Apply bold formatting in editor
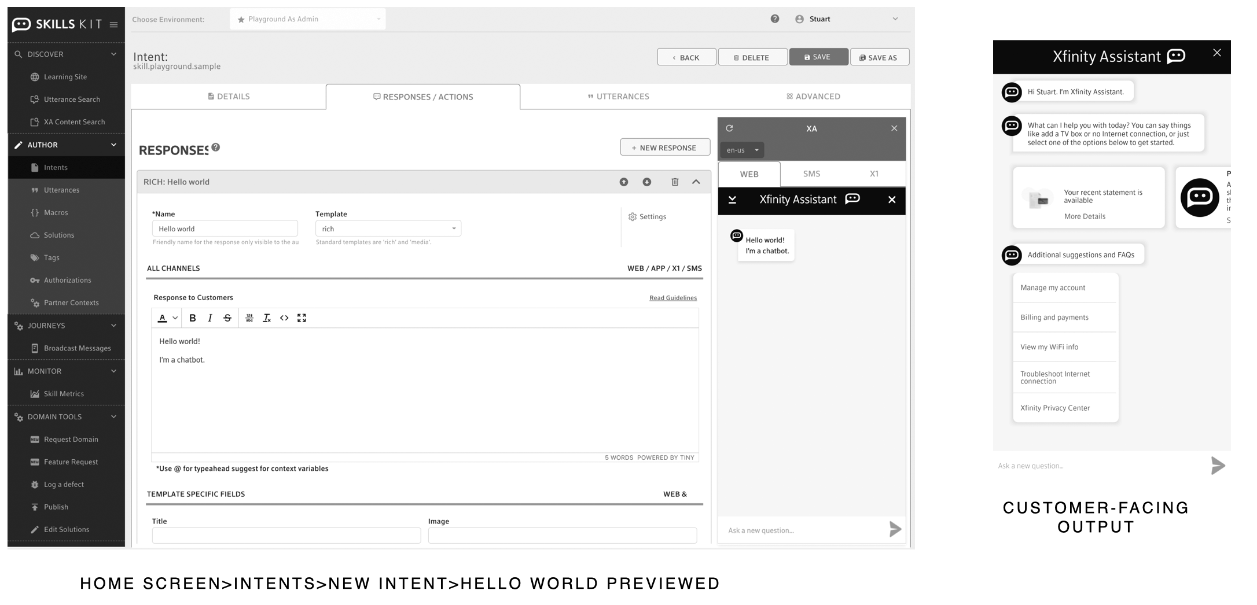Screen dimensions: 1257x605 coord(193,318)
